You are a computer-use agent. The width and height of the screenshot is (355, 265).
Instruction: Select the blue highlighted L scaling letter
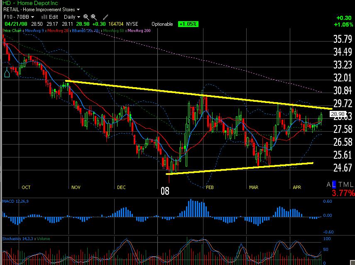tap(334, 184)
